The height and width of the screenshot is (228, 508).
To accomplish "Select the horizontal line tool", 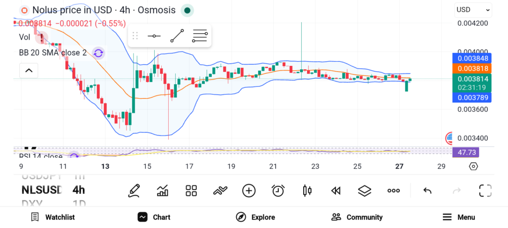I will click(154, 36).
